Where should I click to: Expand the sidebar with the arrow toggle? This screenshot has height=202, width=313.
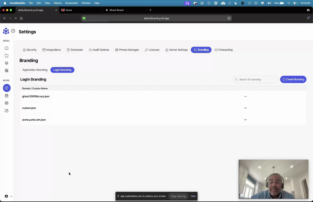13,31
